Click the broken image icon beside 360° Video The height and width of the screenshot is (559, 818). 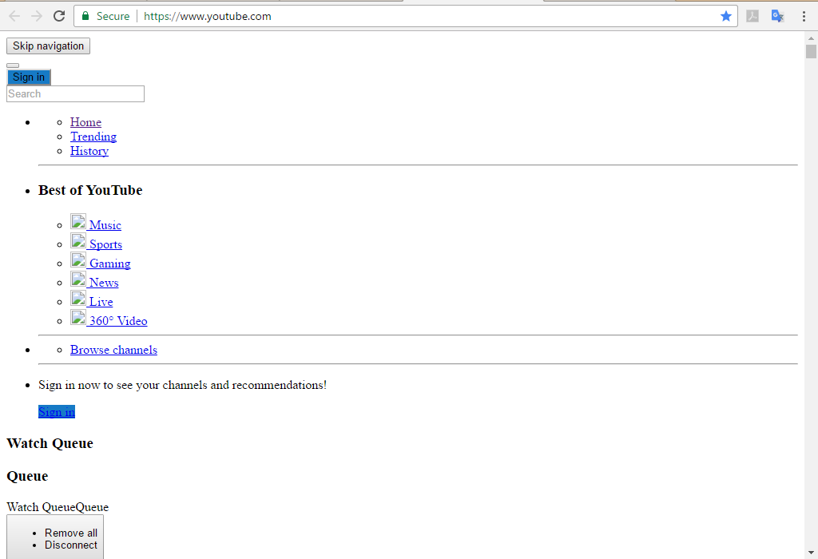tap(78, 318)
